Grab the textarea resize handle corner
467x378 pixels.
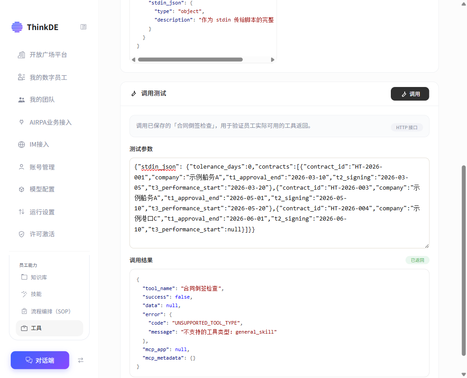click(427, 246)
